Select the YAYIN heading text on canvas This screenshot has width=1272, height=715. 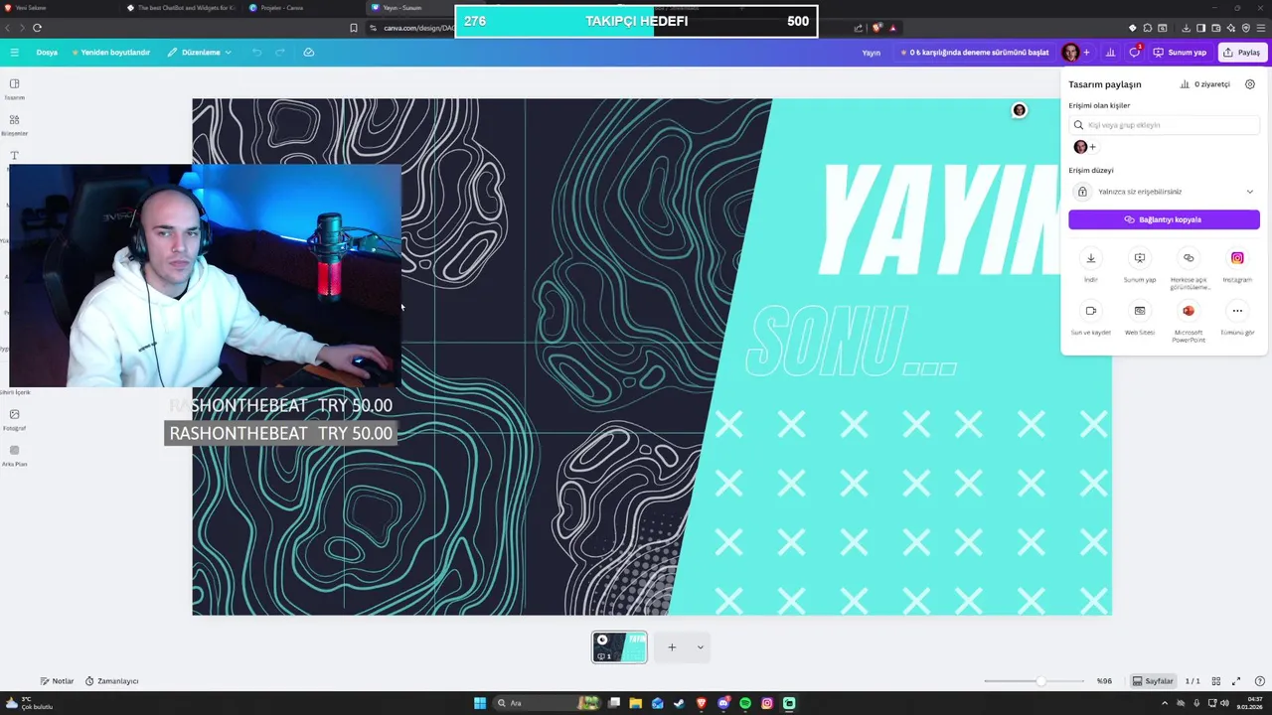[x=939, y=218]
